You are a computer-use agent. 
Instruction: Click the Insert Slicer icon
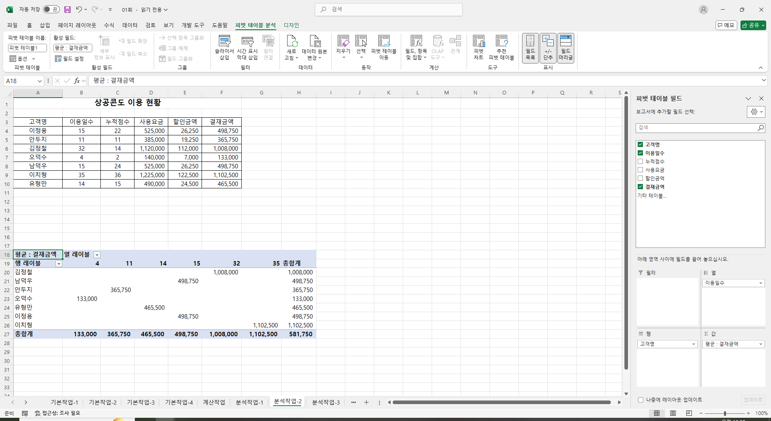coord(224,41)
